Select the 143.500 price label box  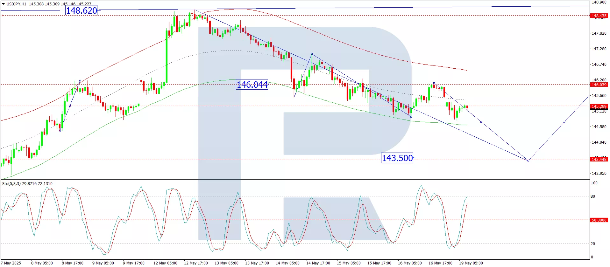point(397,158)
